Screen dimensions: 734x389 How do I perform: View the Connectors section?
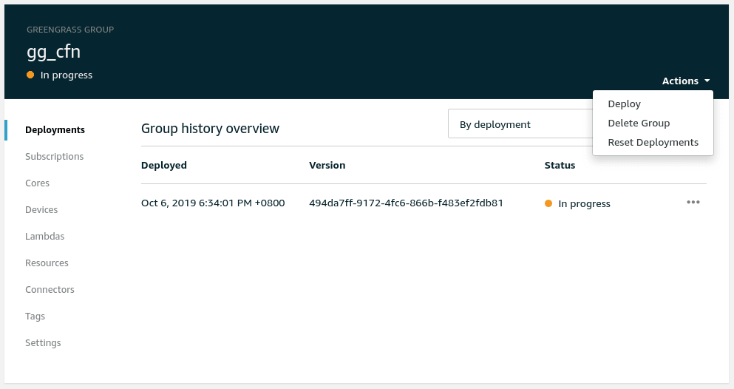(x=50, y=290)
